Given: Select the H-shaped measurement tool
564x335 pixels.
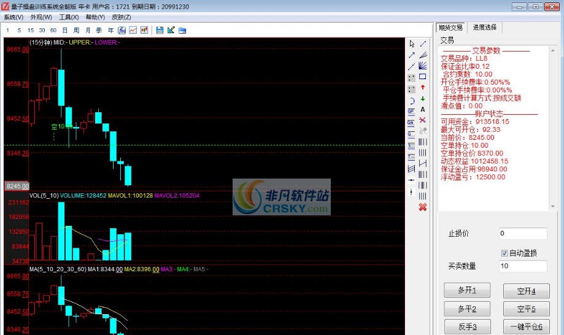Looking at the screenshot, I should coord(423,164).
